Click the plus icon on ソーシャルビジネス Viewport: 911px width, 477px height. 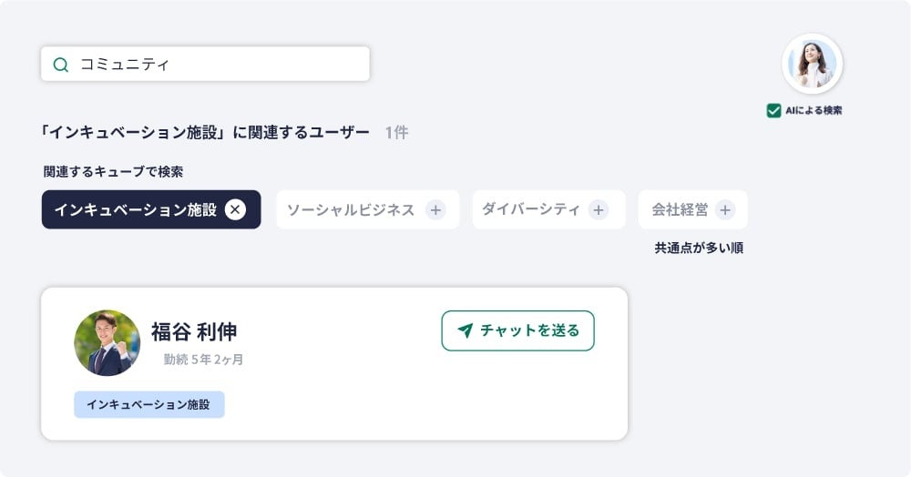[435, 210]
